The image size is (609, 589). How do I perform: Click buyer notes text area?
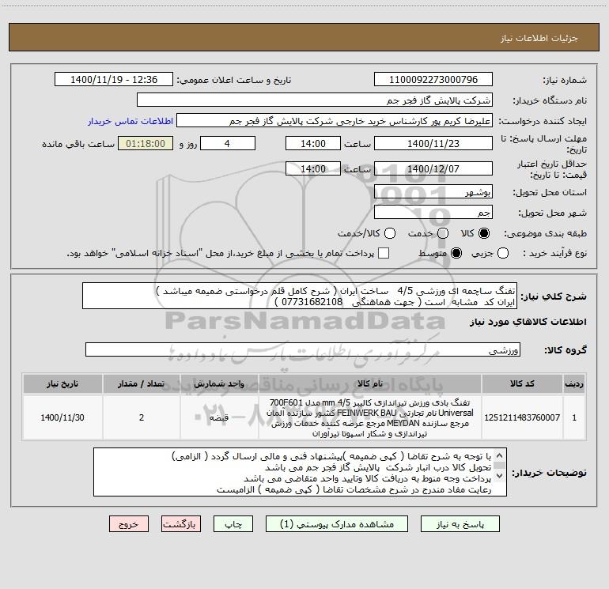click(x=300, y=472)
